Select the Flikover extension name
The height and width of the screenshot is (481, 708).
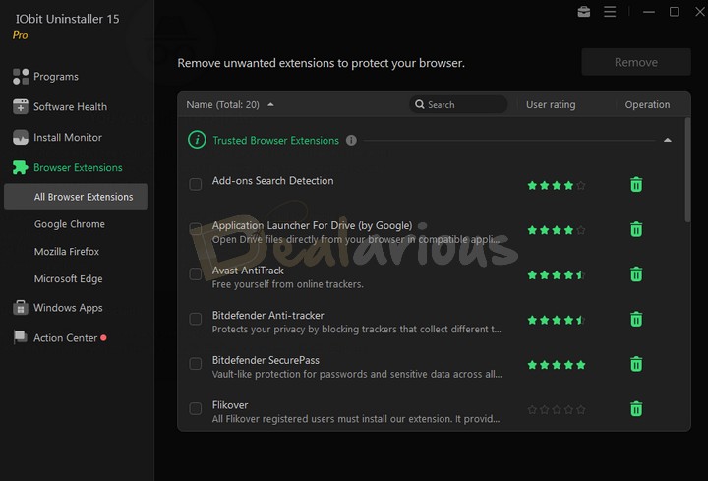coord(230,405)
